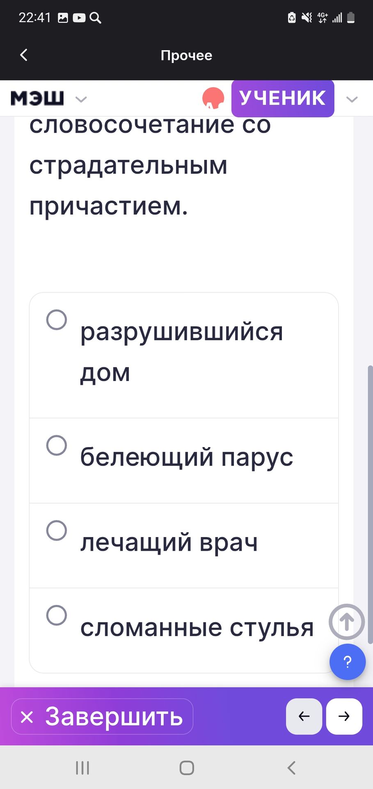Tap the Android recent apps icon
The image size is (373, 789).
(x=82, y=768)
